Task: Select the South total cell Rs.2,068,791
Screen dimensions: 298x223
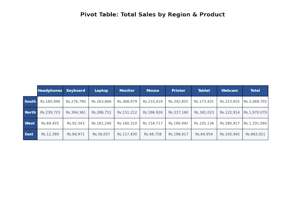Action: pyautogui.click(x=255, y=101)
